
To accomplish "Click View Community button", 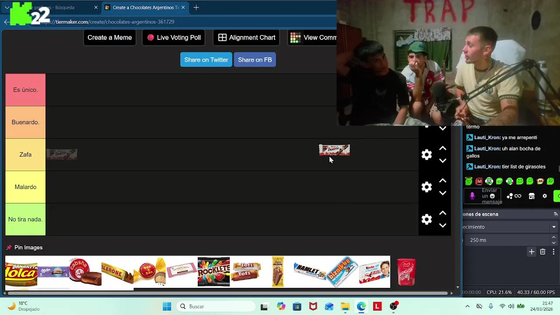I will pyautogui.click(x=312, y=38).
